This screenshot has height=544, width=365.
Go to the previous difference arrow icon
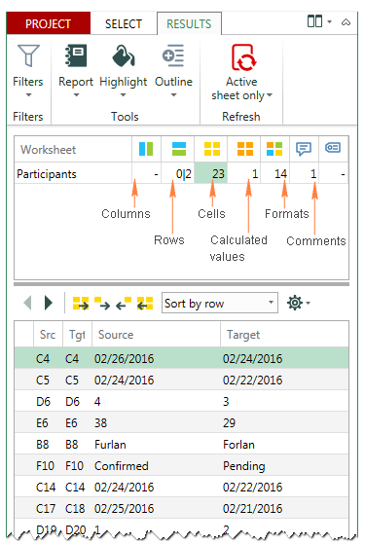pos(124,304)
